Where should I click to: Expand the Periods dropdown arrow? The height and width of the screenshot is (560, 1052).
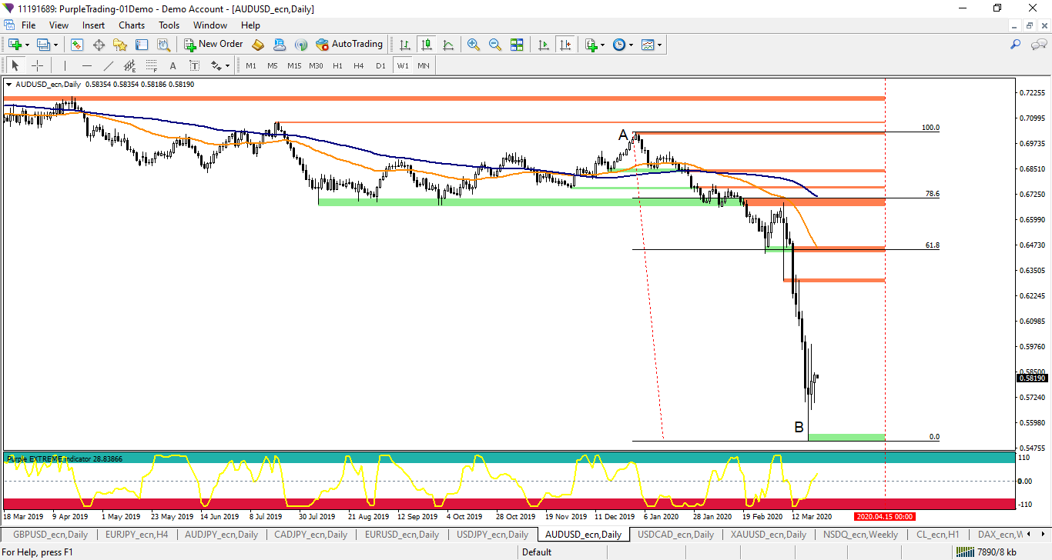(x=631, y=45)
